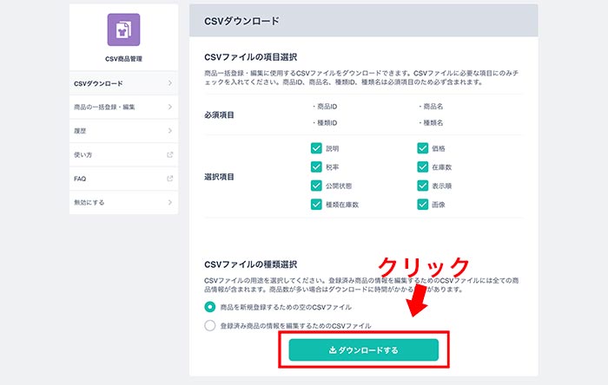Click the 種類名 required item text
The image size is (608, 385).
433,122
